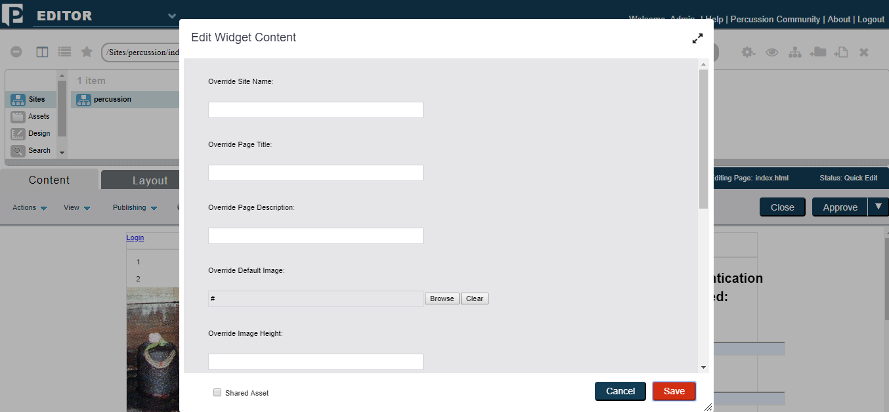Image resolution: width=889 pixels, height=412 pixels.
Task: Click the new folder icon
Action: point(817,52)
